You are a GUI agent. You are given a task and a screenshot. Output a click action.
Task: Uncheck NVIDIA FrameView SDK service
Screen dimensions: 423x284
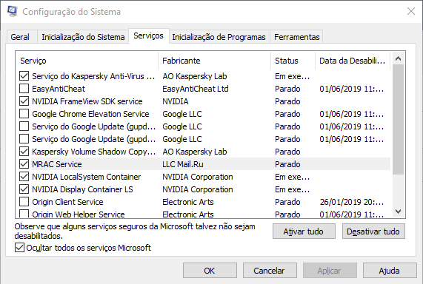click(24, 101)
